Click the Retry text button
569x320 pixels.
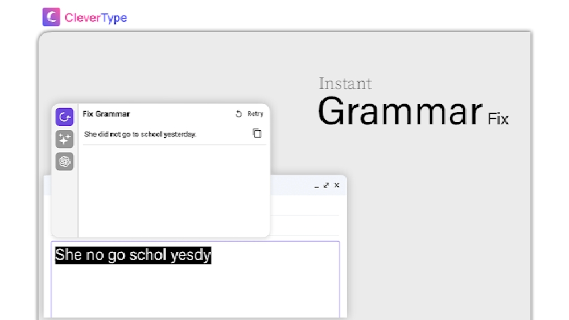point(255,114)
